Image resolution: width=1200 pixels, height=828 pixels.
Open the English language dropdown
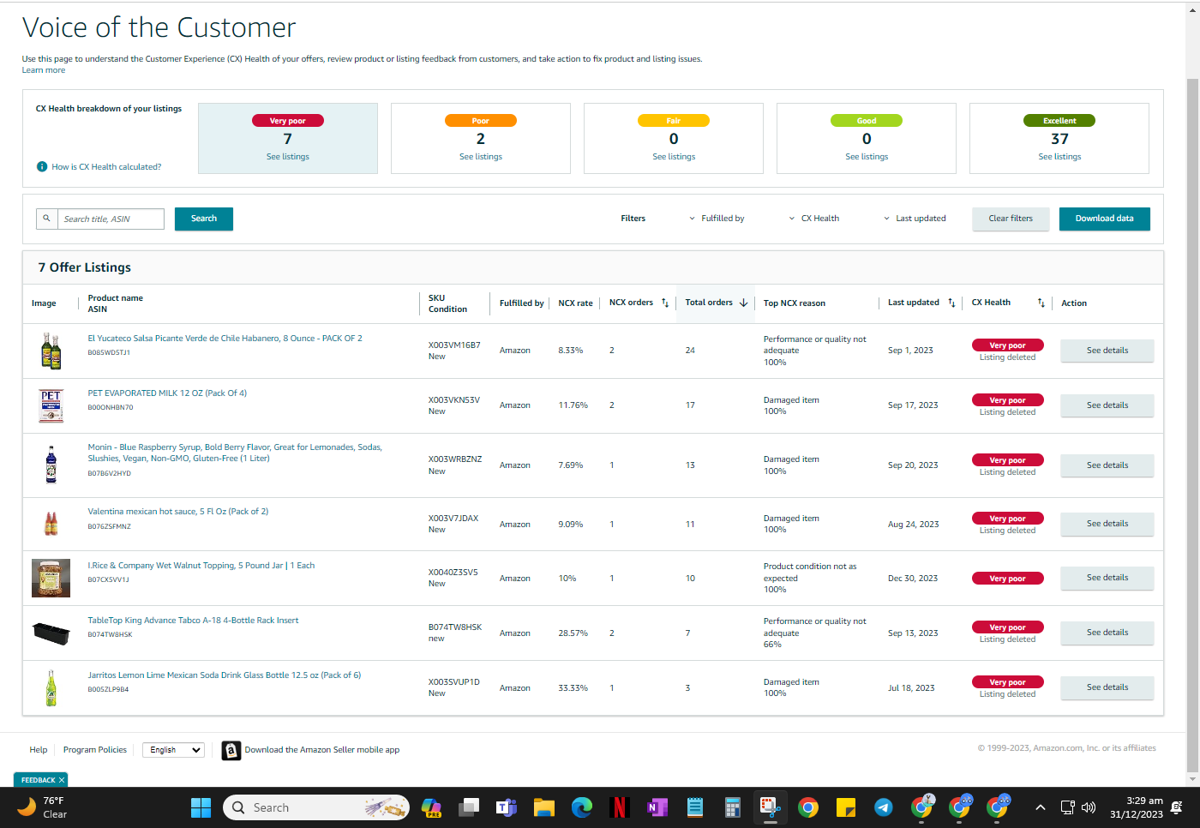coord(173,750)
